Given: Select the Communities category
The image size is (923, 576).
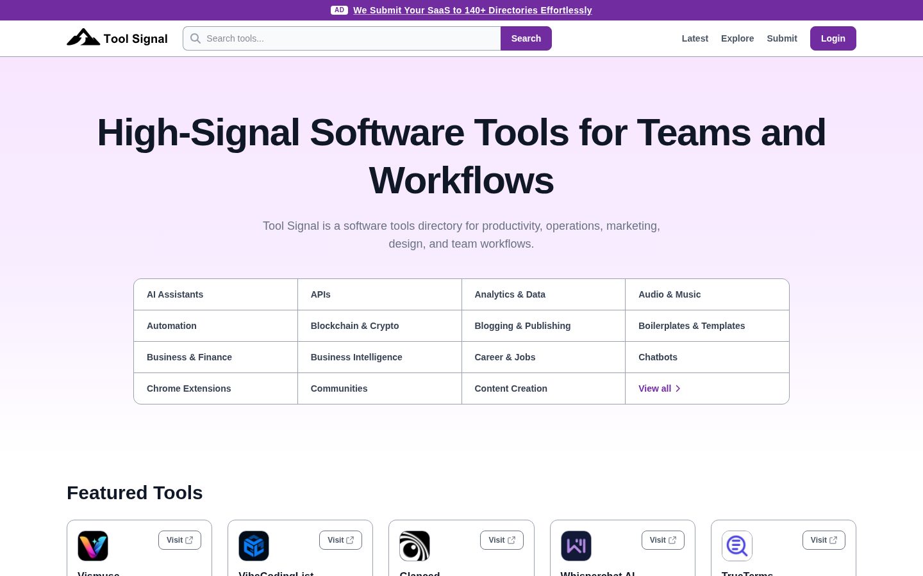Looking at the screenshot, I should coord(379,388).
